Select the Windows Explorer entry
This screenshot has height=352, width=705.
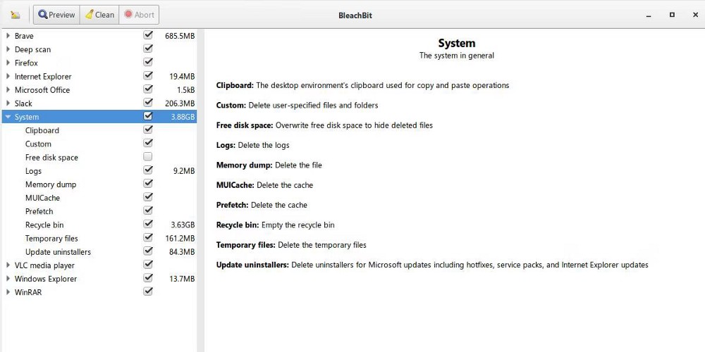tap(46, 279)
